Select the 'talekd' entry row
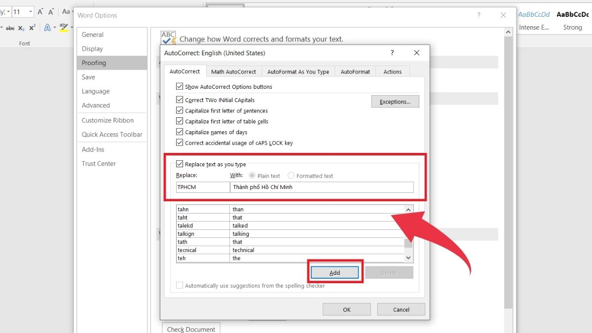Image resolution: width=592 pixels, height=333 pixels. pyautogui.click(x=290, y=225)
